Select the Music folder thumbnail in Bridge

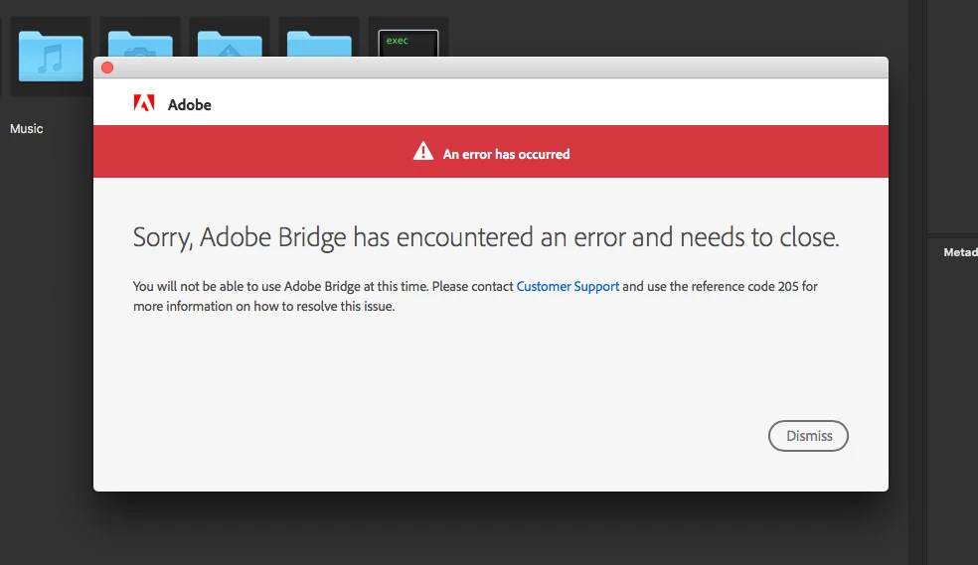click(51, 56)
